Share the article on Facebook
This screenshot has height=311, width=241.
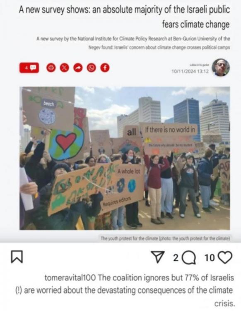click(x=105, y=68)
